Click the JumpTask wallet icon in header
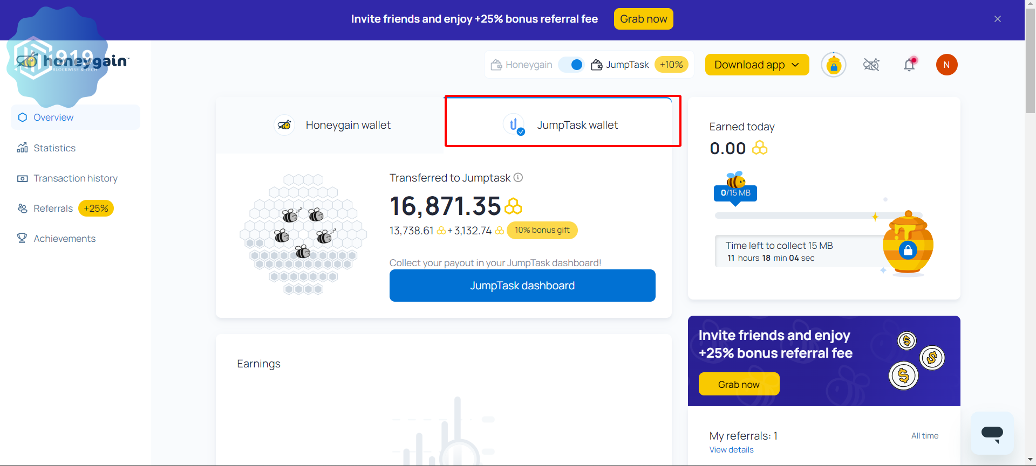The image size is (1036, 466). [x=596, y=65]
